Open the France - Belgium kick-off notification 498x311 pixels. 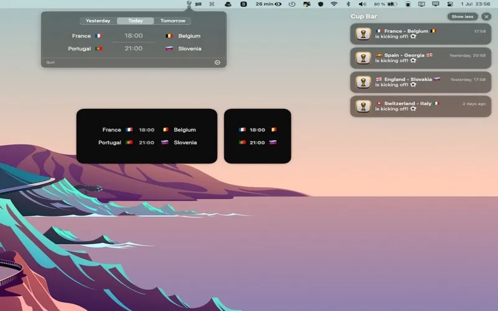tap(421, 34)
